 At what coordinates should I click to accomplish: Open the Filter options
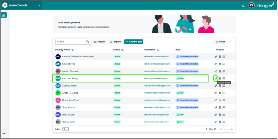220,42
